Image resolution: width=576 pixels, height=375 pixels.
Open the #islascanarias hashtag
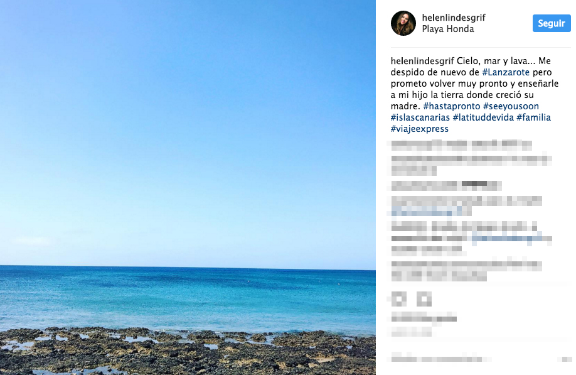coord(420,117)
